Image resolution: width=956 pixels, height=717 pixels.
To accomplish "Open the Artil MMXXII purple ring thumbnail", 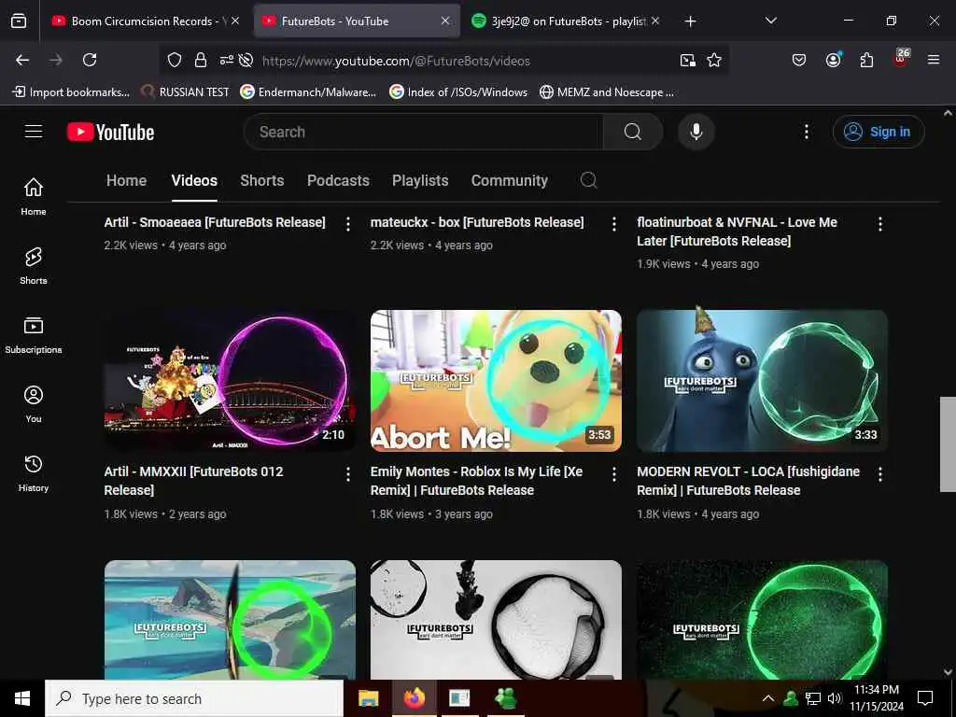I will point(230,381).
